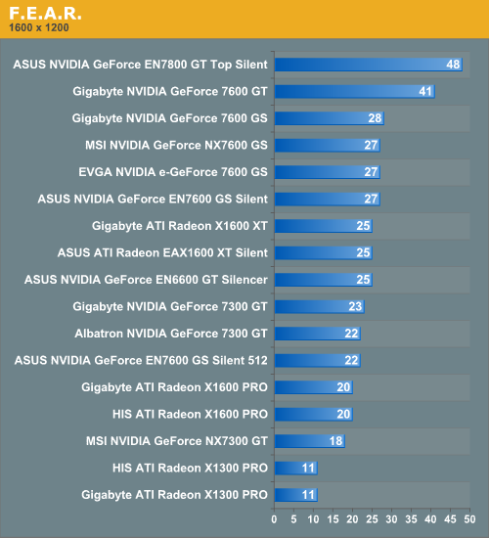Select the Gigabyte ATI Radeon X1600 PRO label

[174, 387]
